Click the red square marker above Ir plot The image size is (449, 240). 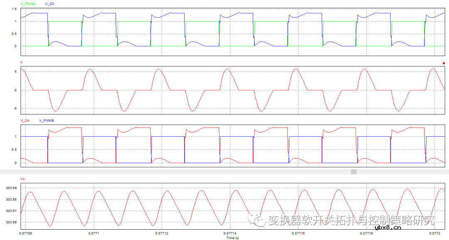(444, 63)
